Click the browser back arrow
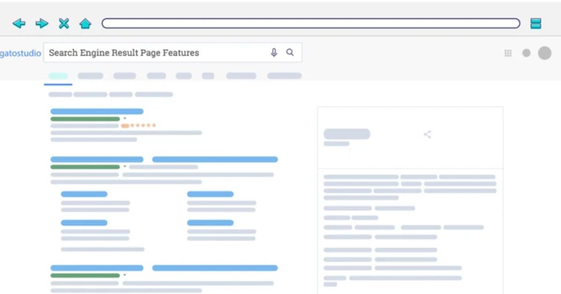The width and height of the screenshot is (561, 294). pos(19,23)
